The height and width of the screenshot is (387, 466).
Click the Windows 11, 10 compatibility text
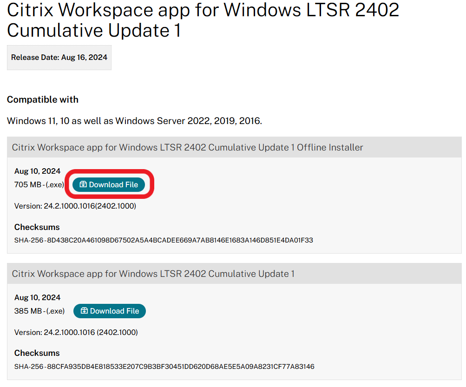click(134, 121)
